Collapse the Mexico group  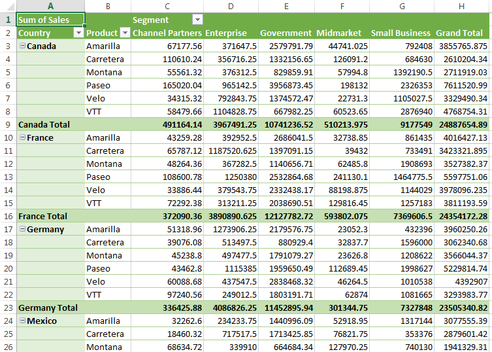(x=23, y=320)
